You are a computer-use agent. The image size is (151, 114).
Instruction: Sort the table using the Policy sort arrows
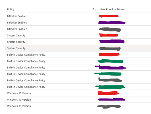pos(94,9)
